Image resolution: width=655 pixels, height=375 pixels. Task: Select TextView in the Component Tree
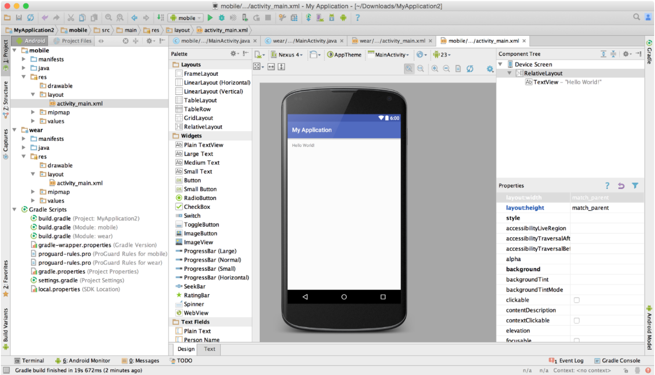[546, 82]
